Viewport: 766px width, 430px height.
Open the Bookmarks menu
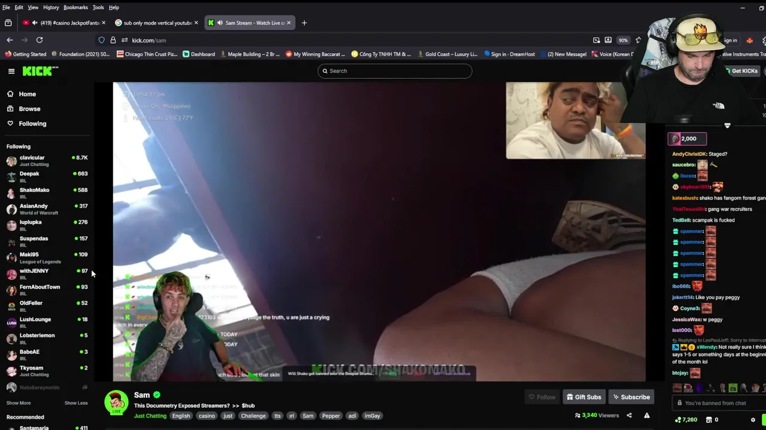75,7
